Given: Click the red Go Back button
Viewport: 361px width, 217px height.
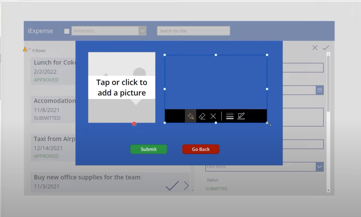Looking at the screenshot, I should pyautogui.click(x=201, y=149).
